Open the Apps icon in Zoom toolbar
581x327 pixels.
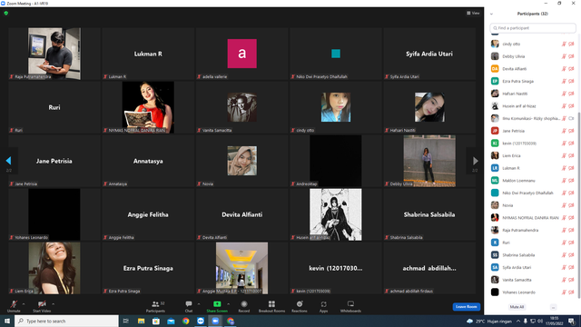(323, 304)
